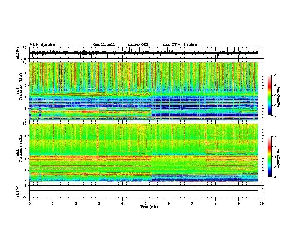The height and width of the screenshot is (228, 295).
Task: Click time axis tick label "1"
Action: (53, 203)
